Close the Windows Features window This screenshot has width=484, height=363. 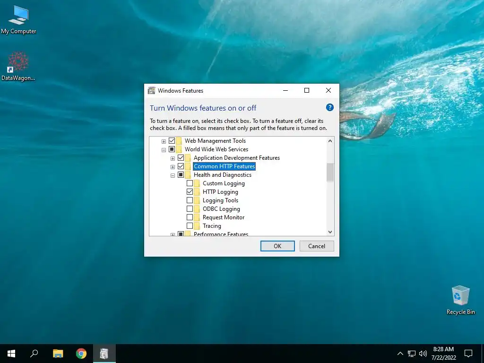328,90
